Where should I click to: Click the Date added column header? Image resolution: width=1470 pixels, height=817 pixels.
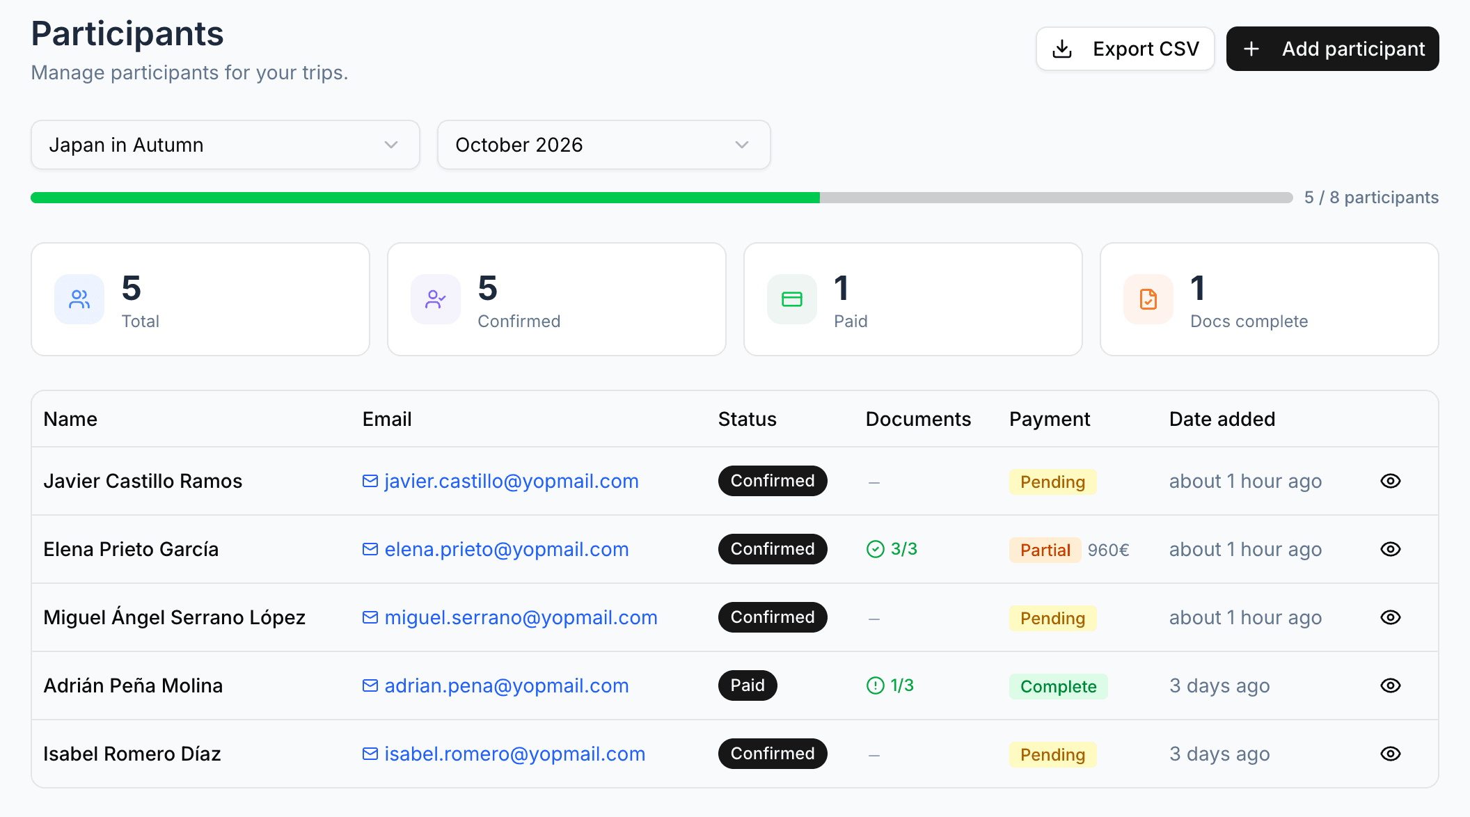tap(1222, 418)
